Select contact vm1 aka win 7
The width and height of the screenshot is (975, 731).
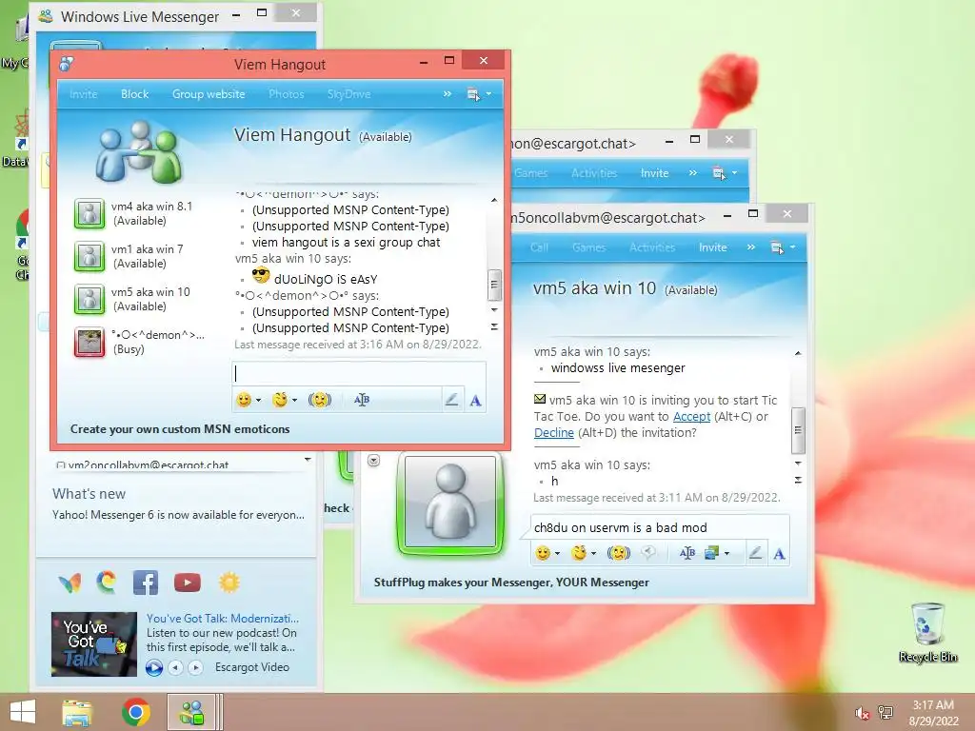(x=129, y=256)
